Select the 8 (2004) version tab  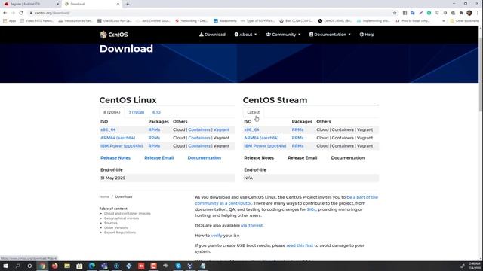112,112
